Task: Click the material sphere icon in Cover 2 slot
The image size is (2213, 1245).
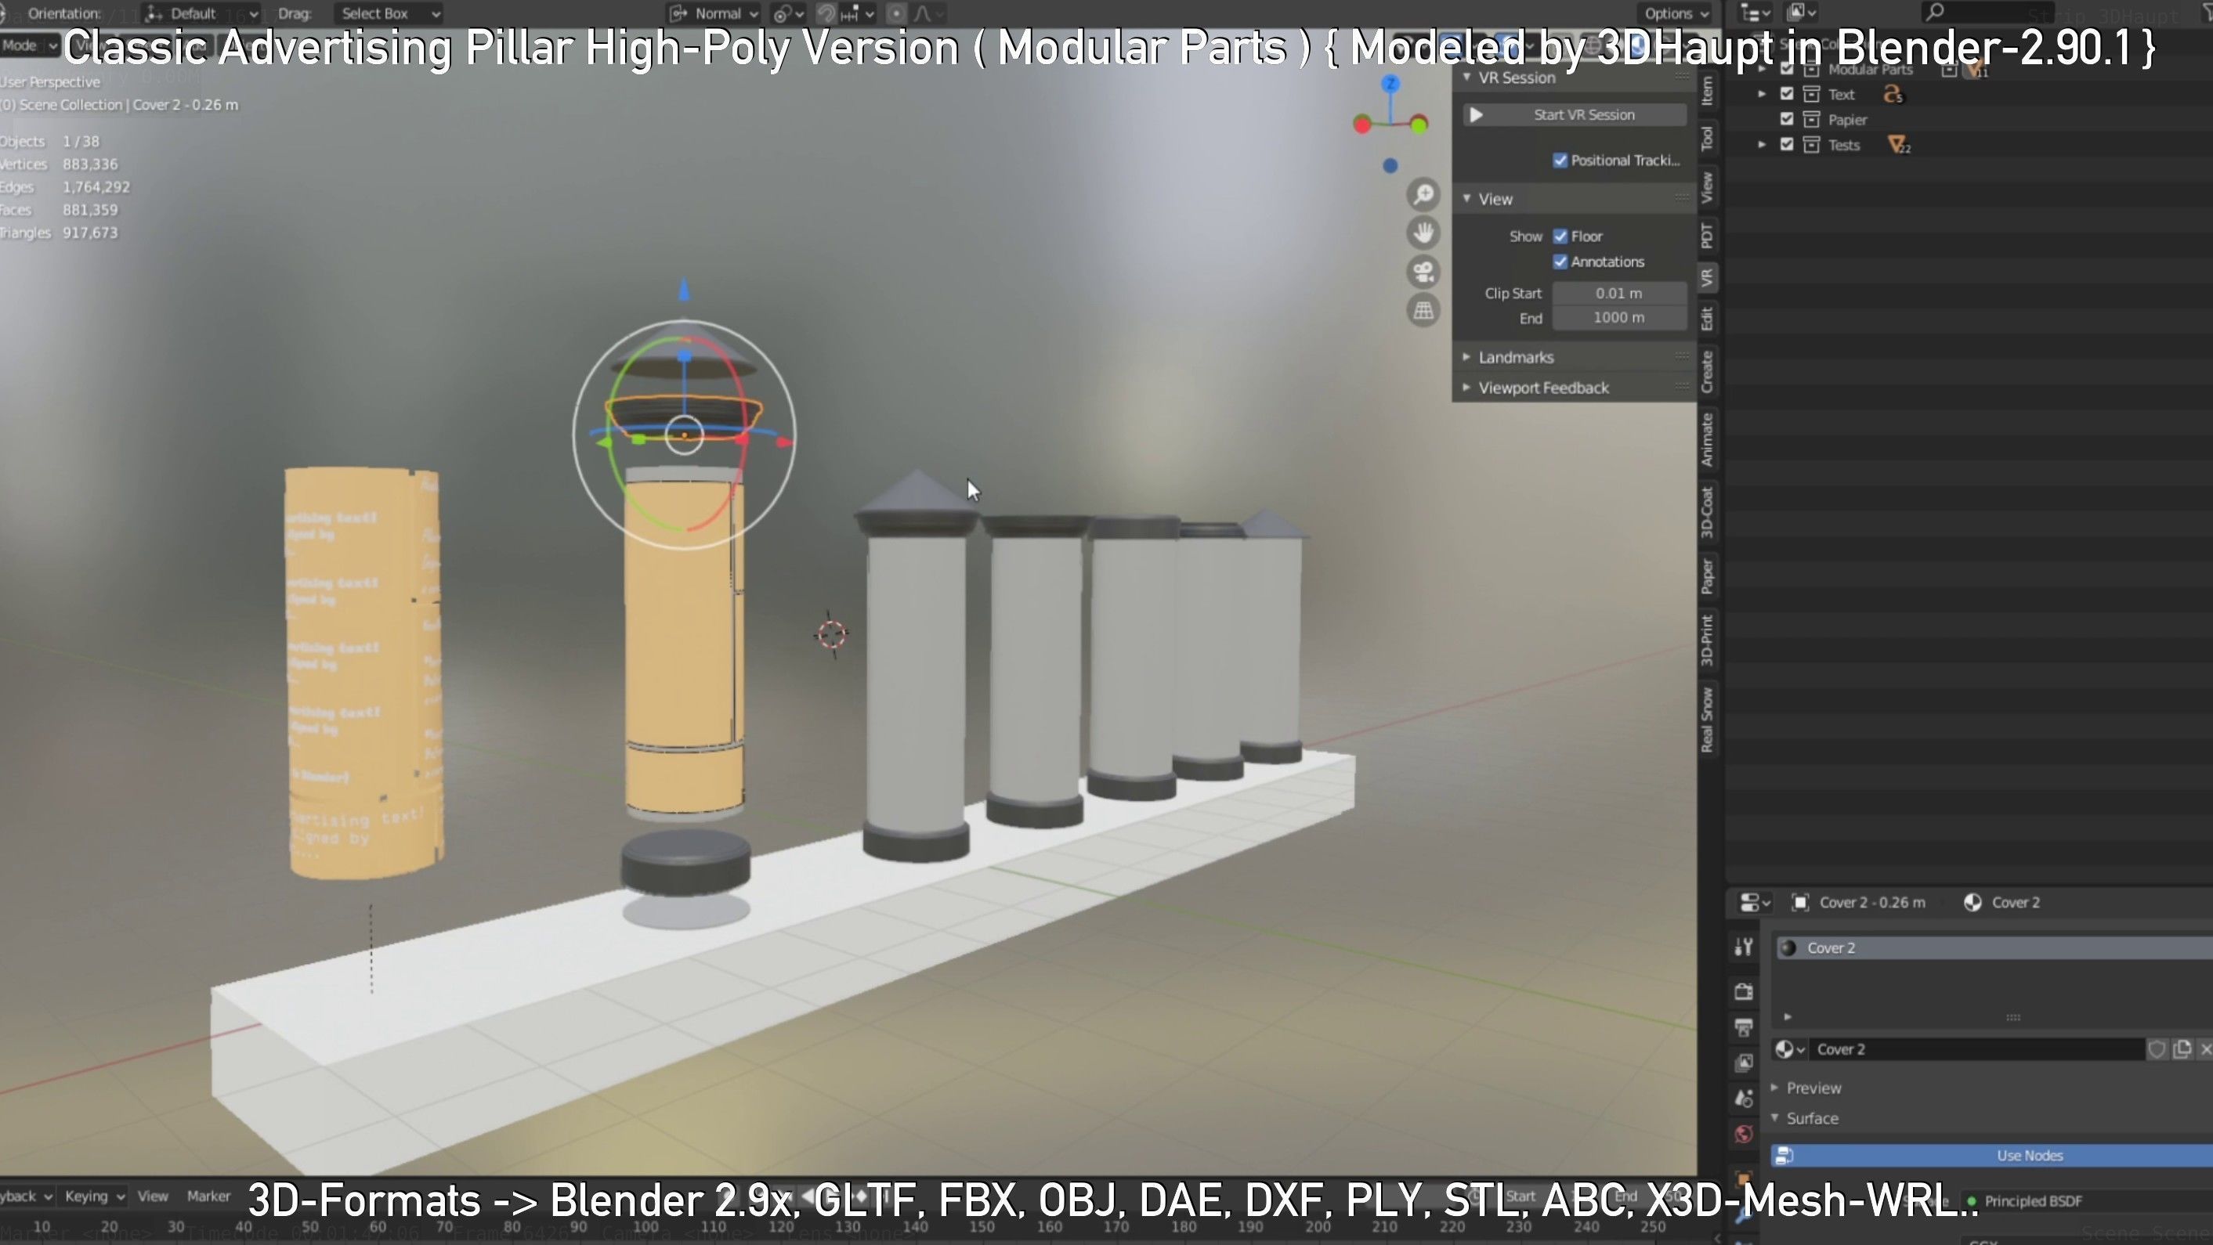Action: [1788, 948]
